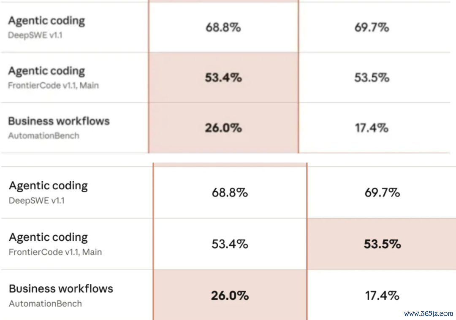The width and height of the screenshot is (456, 320).
Task: Select the highlighted 53.4% cell in top table
Action: click(223, 78)
